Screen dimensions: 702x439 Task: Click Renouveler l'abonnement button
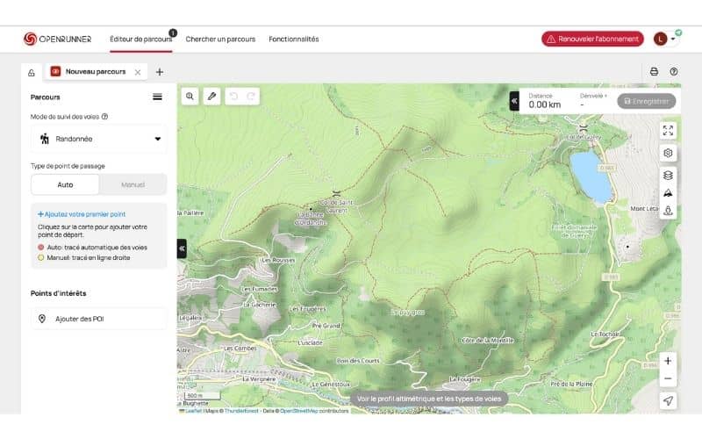(592, 40)
